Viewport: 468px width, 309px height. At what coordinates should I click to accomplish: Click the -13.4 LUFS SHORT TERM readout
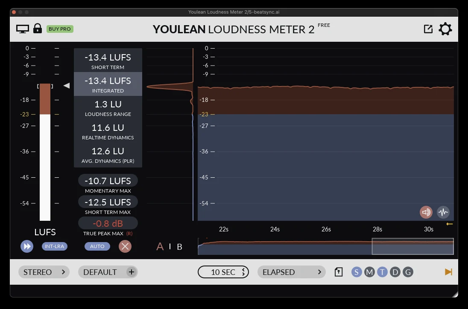108,60
